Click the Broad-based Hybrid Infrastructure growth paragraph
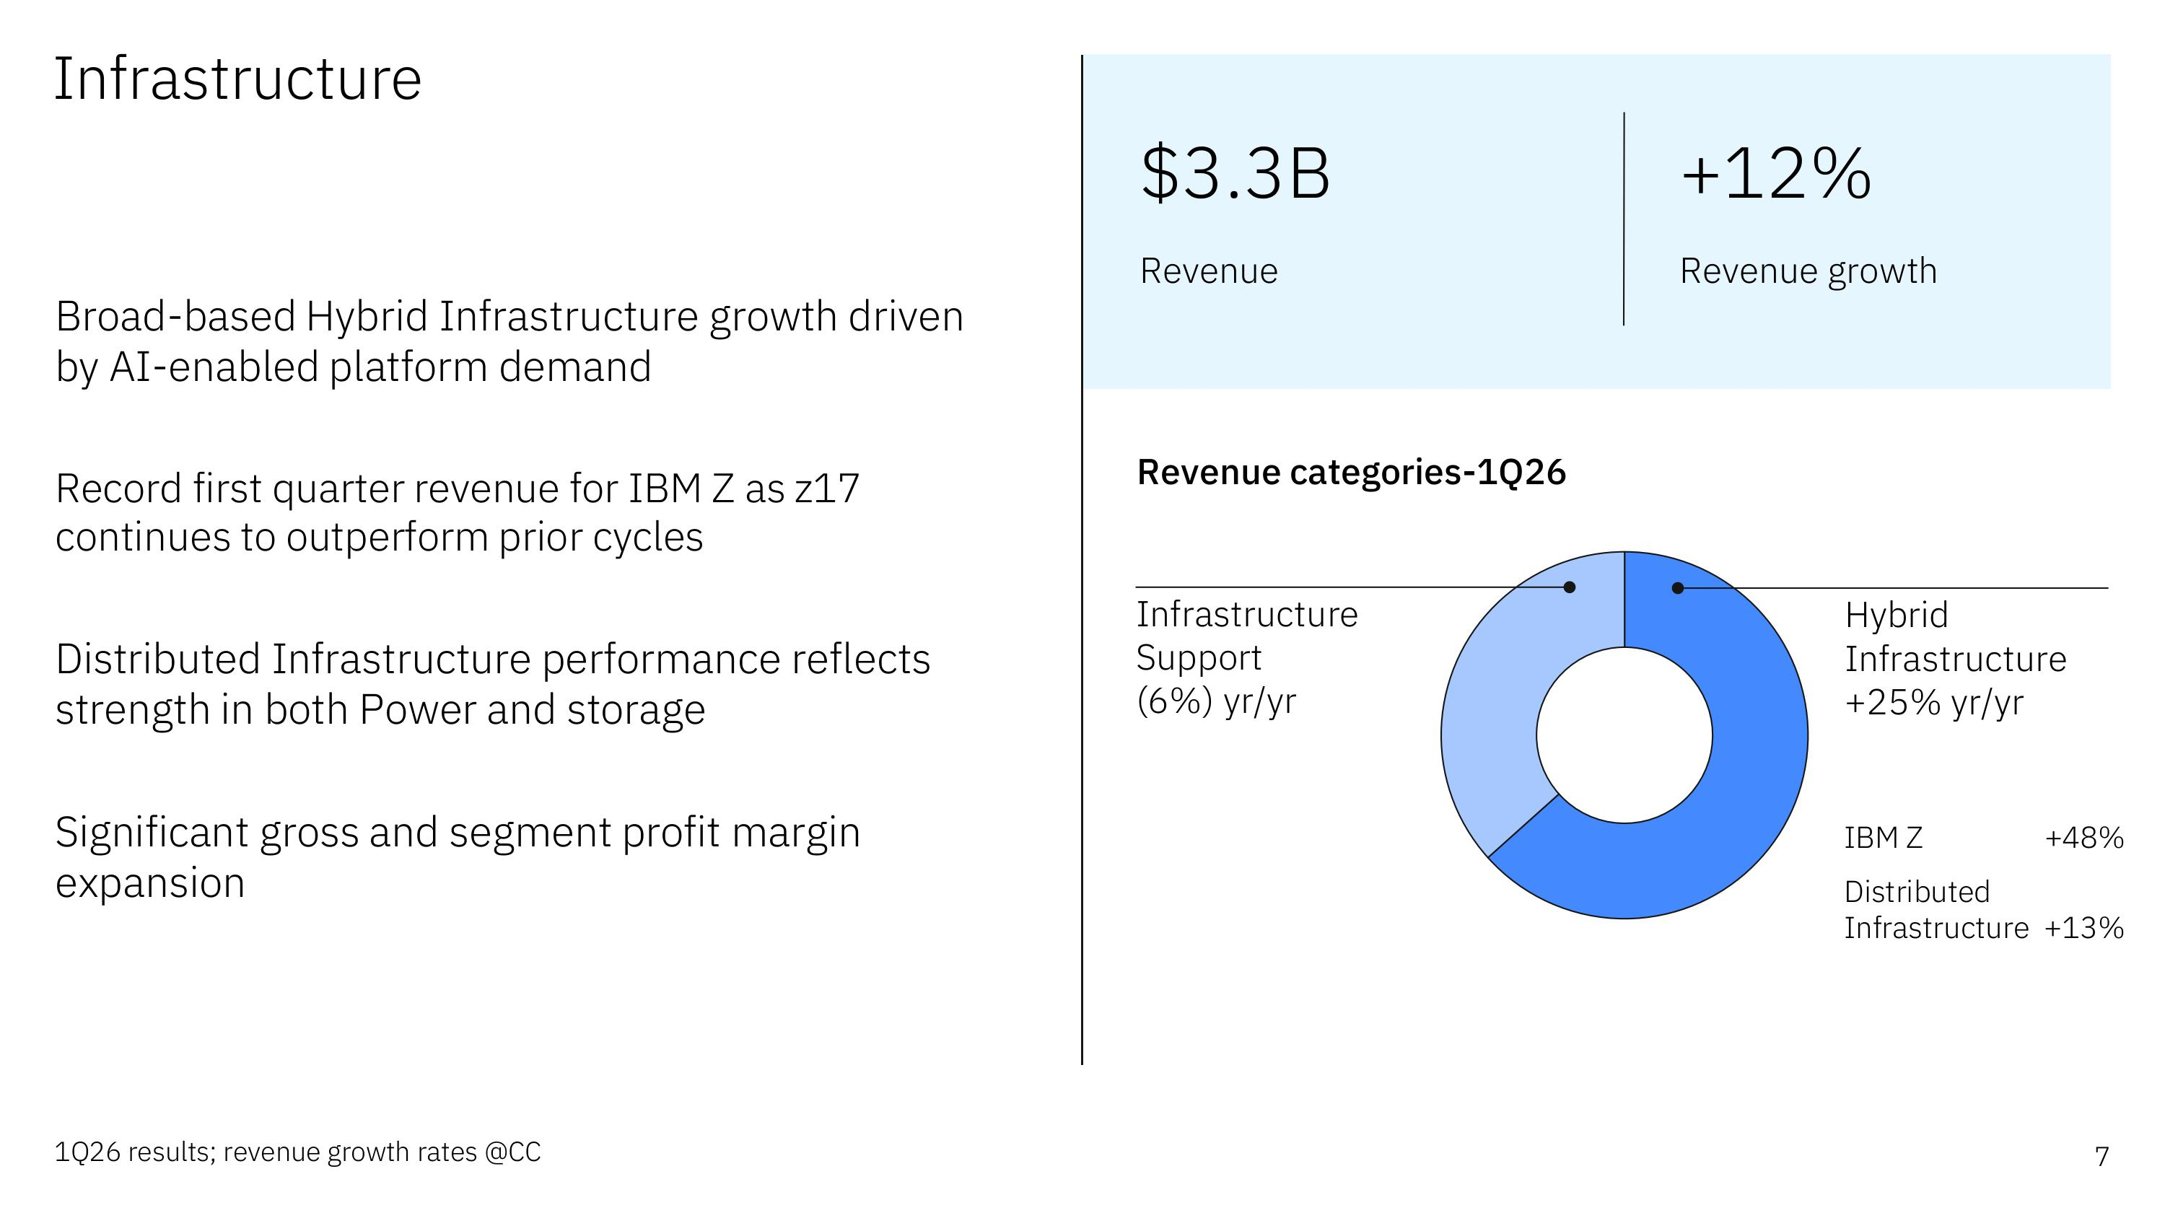2165x1218 pixels. [x=509, y=342]
